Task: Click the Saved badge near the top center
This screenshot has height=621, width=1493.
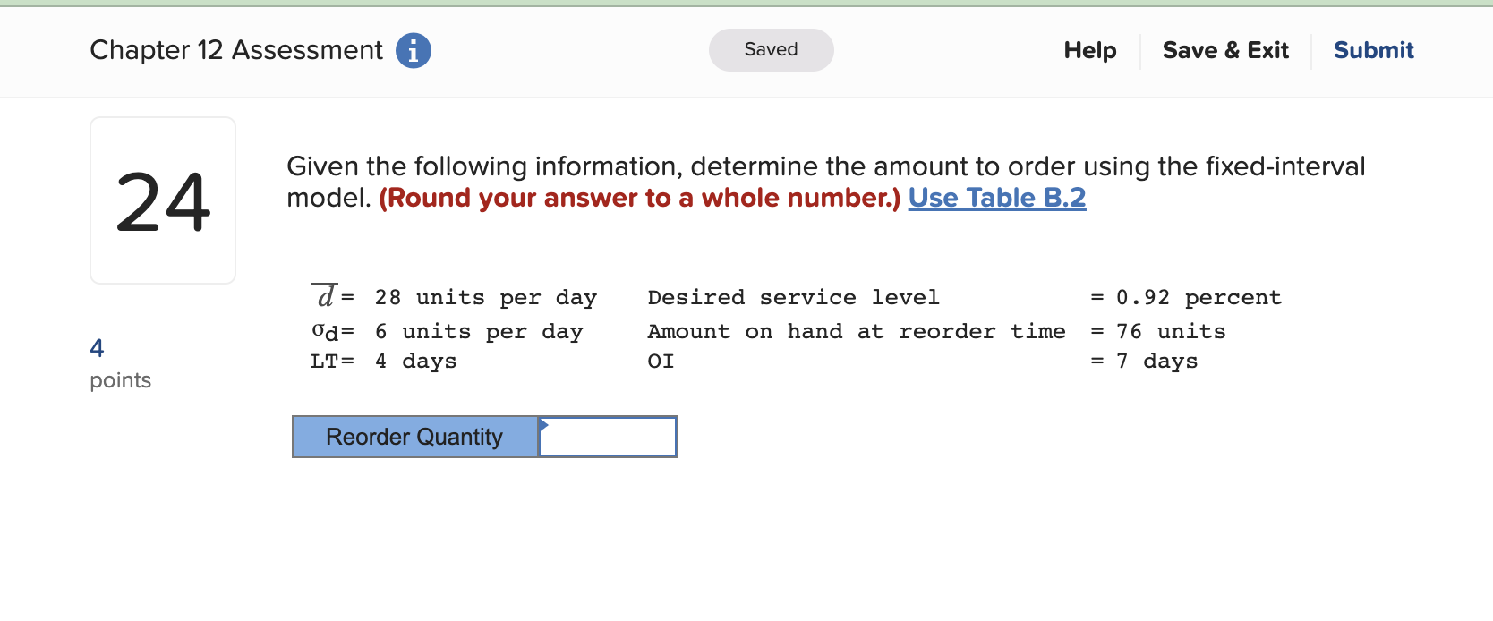Action: pyautogui.click(x=770, y=50)
